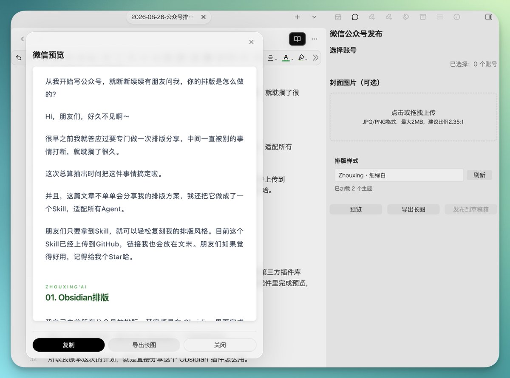Viewport: 510px width, 378px height.
Task: Open the highlighter color dropdown
Action: coord(303,58)
